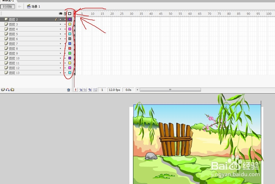
Task: Click the outline square icon in header
Action: pos(70,13)
